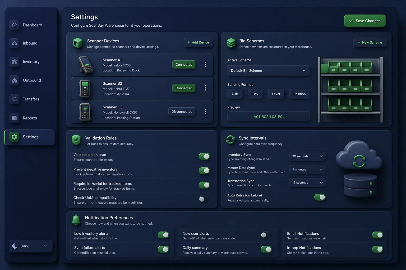Click the Validation Rules shield icon
Screen dimensions: 406x270
[x=76, y=140]
